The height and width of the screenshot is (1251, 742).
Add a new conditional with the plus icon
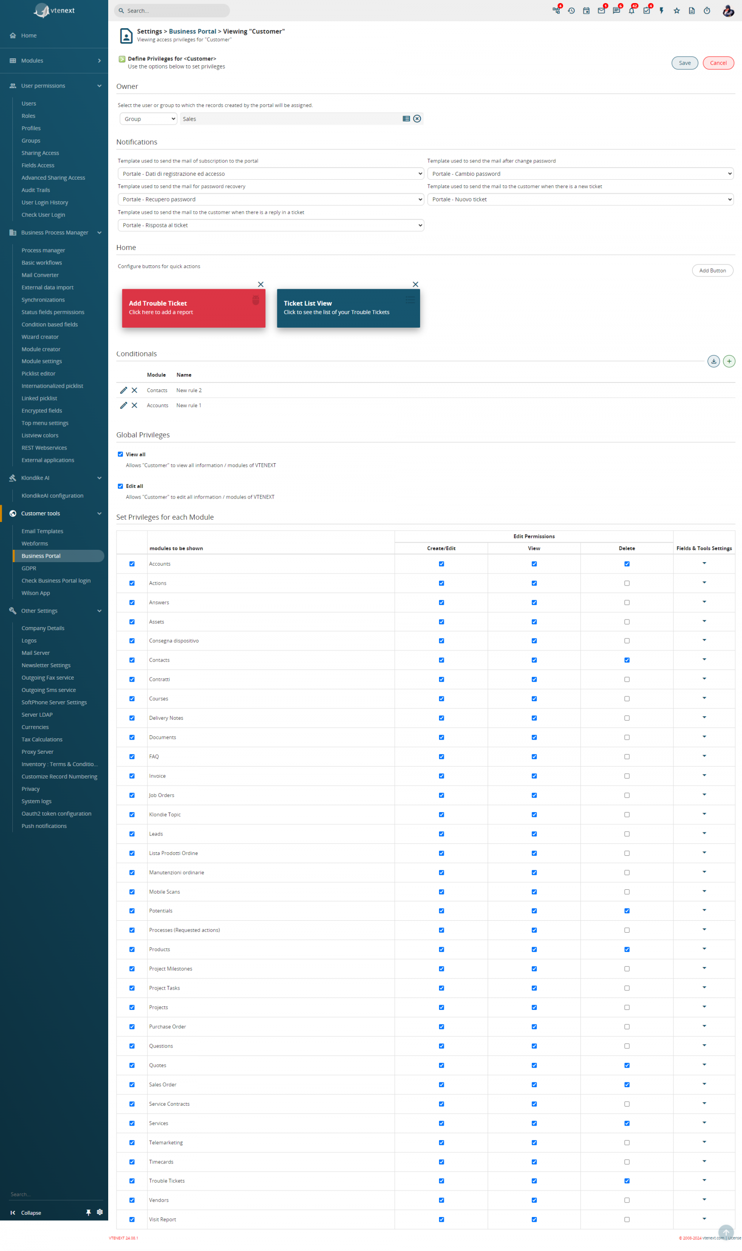point(728,361)
